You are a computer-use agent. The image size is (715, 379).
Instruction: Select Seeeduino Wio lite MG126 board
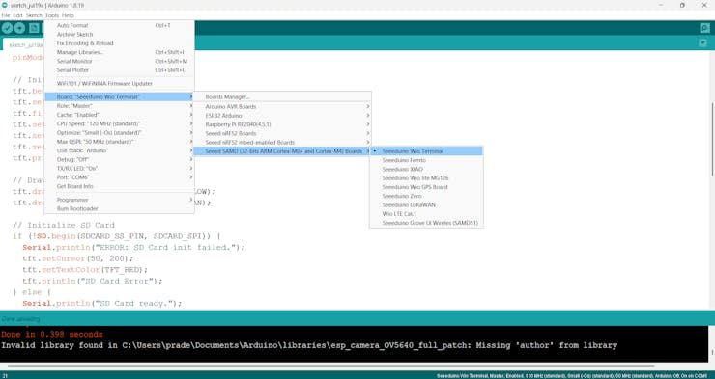426,178
